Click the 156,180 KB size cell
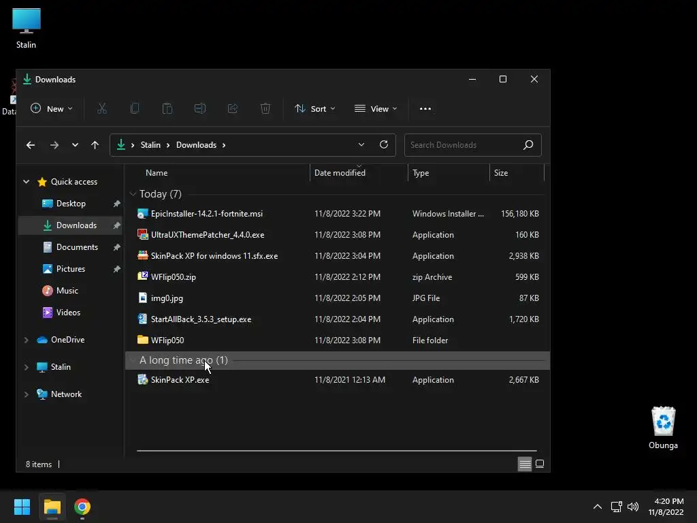Screen dimensions: 697x523 519,213
